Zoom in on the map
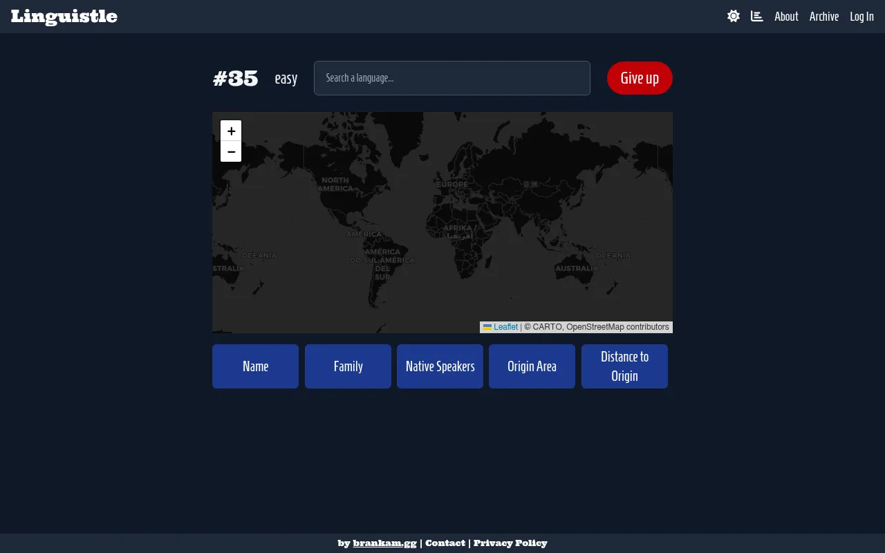 click(x=231, y=131)
